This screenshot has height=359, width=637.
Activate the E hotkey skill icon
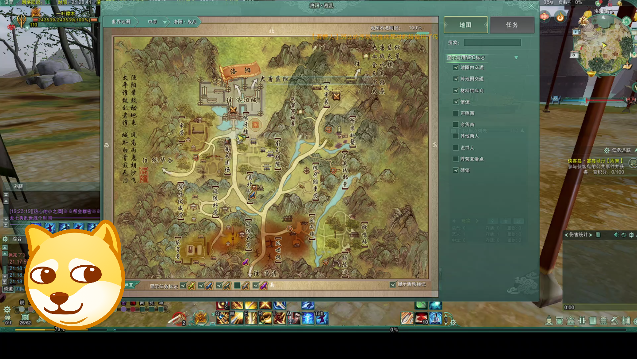coord(251,318)
